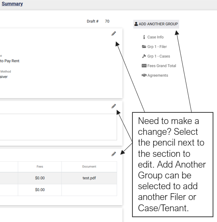Click the money icon beside Fees Grand Total
This screenshot has height=222, width=217.
(x=144, y=66)
